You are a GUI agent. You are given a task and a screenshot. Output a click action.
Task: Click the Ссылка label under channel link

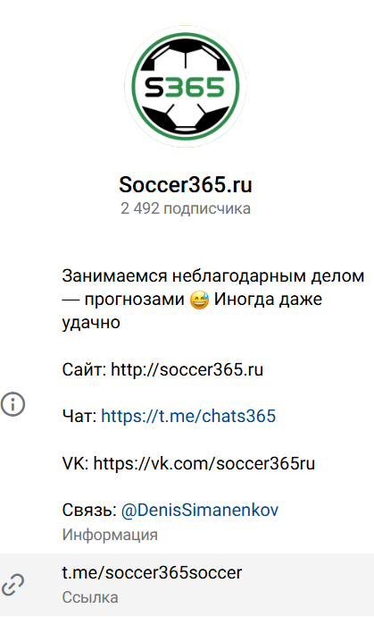point(90,597)
